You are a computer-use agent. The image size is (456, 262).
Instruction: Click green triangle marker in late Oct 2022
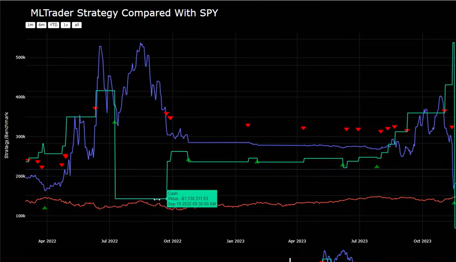point(188,160)
